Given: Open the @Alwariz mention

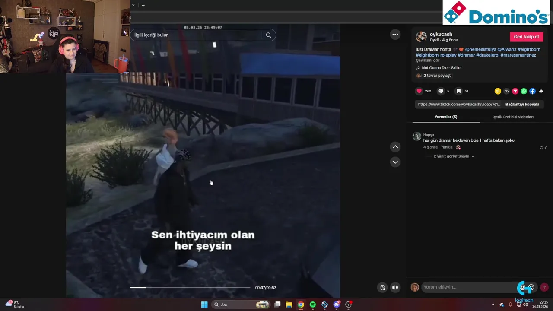Looking at the screenshot, I should tap(507, 49).
